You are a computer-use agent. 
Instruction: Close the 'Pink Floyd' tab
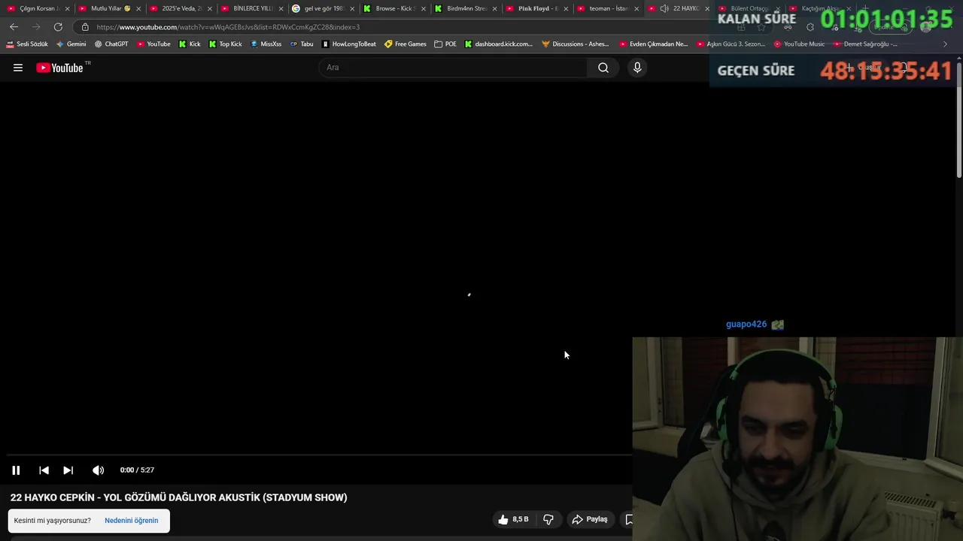[565, 9]
